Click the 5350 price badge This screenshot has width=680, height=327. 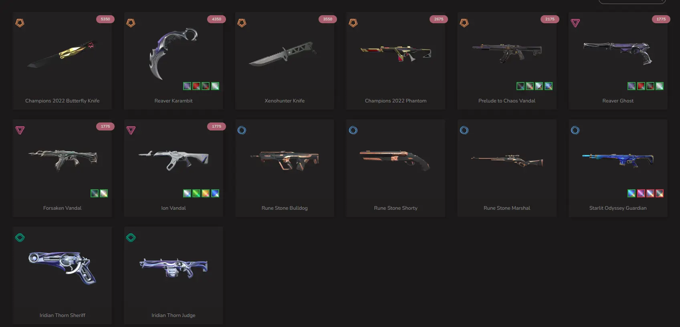(105, 19)
